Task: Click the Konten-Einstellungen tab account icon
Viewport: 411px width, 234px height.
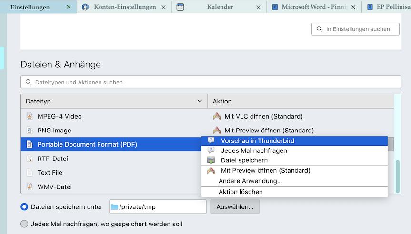Action: (86, 7)
